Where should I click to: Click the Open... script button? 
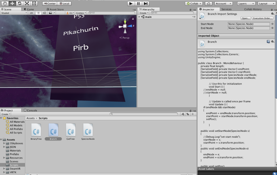coord(245,18)
